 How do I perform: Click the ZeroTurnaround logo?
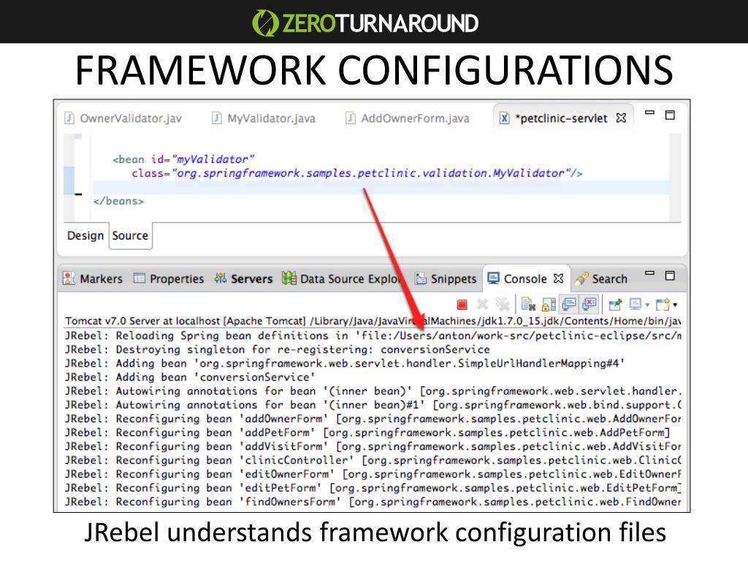(x=365, y=23)
